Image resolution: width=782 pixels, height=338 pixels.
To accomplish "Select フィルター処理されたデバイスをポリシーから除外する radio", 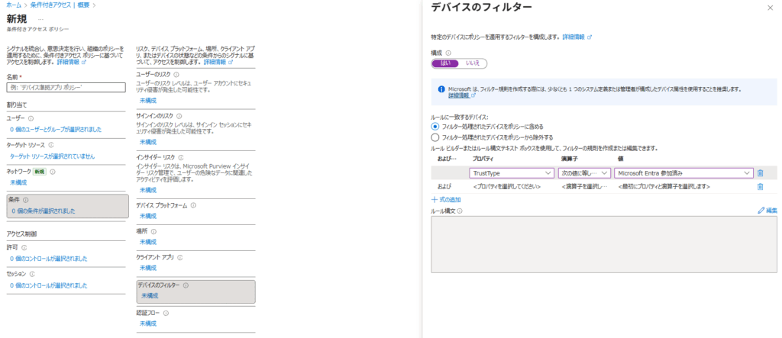I will tap(435, 137).
